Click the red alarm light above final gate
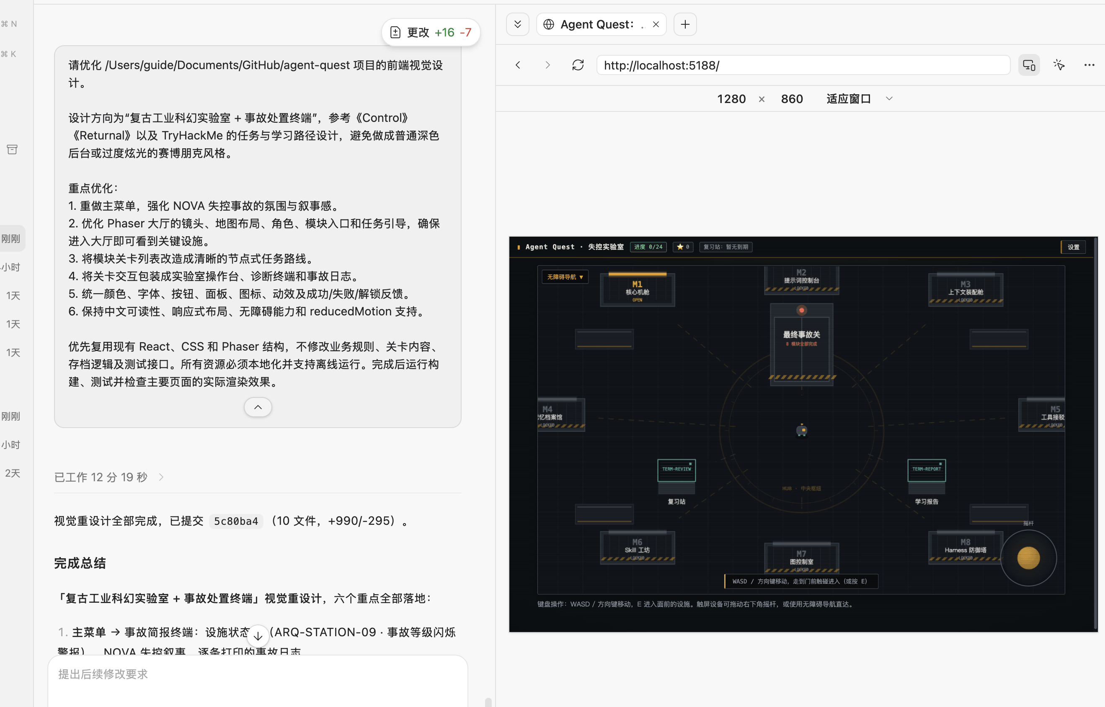Image resolution: width=1105 pixels, height=707 pixels. tap(802, 310)
